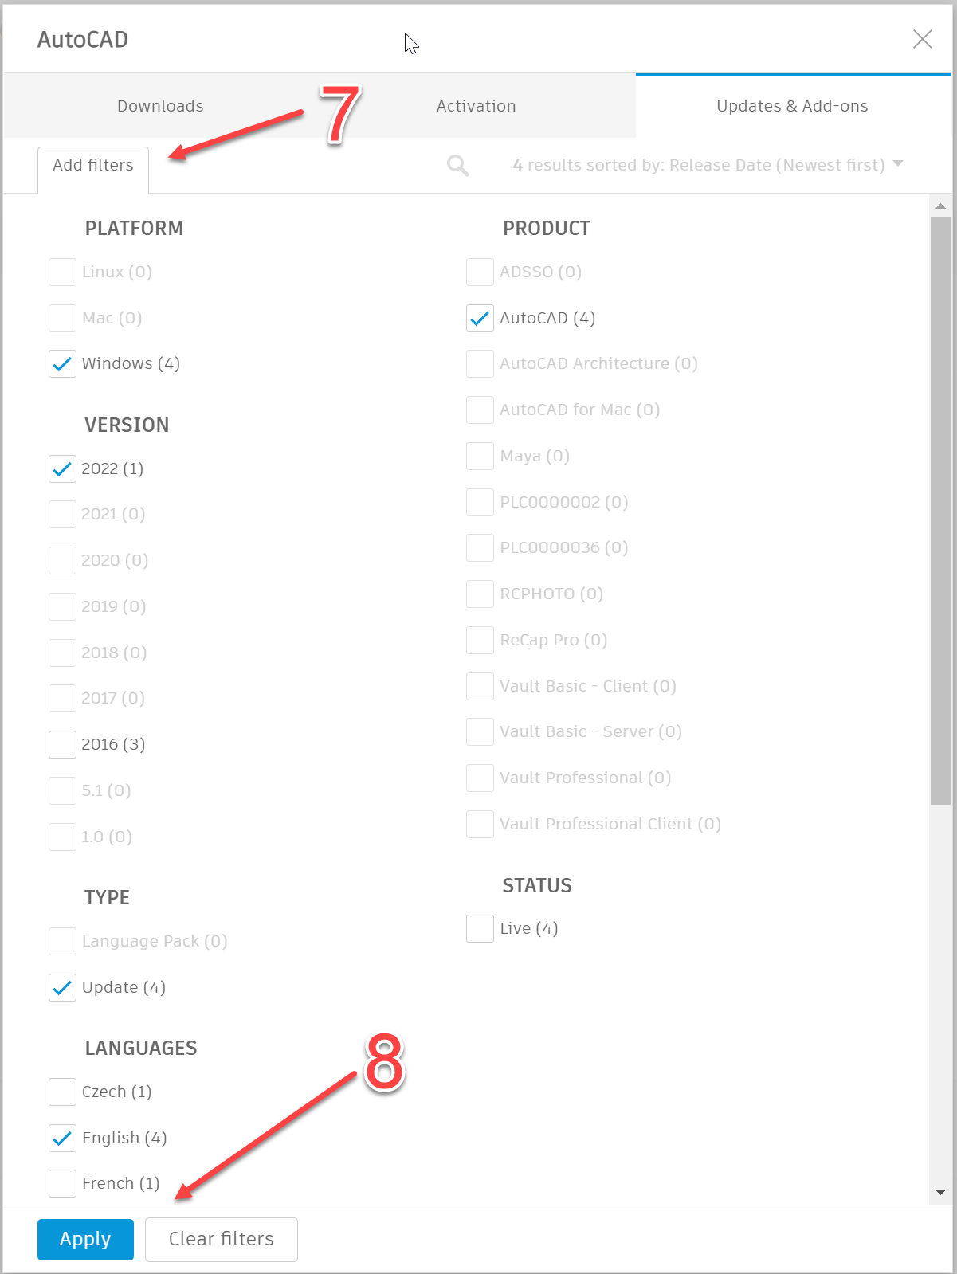Switch to the Downloads tab

[x=160, y=106]
